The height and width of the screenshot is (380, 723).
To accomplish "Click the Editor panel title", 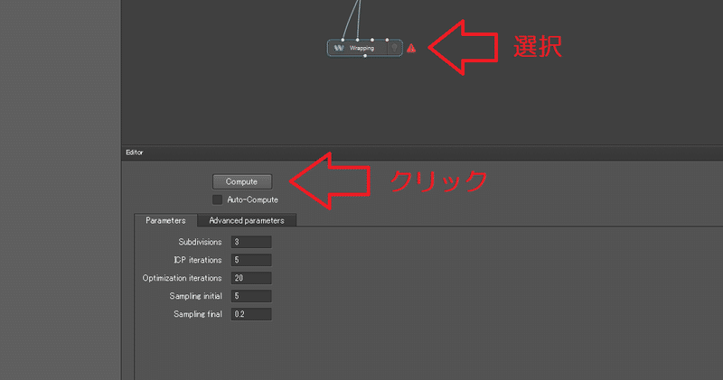I will click(x=135, y=153).
